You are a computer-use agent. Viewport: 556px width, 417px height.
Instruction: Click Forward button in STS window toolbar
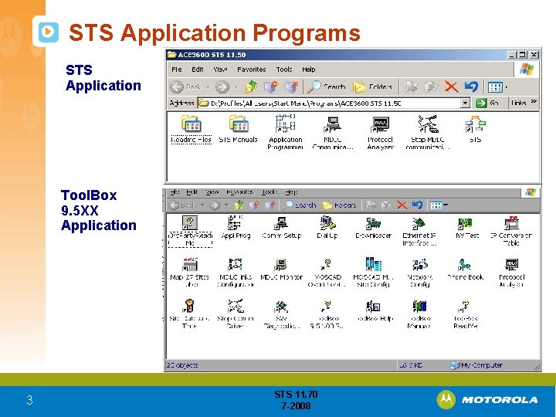click(222, 86)
